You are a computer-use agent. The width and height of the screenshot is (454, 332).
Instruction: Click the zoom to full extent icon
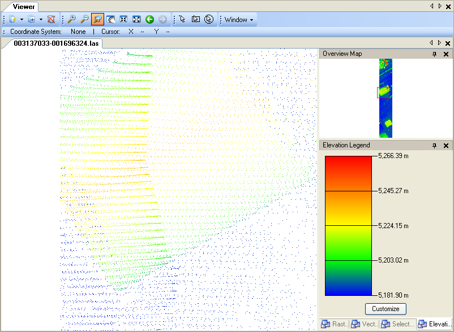click(x=136, y=19)
